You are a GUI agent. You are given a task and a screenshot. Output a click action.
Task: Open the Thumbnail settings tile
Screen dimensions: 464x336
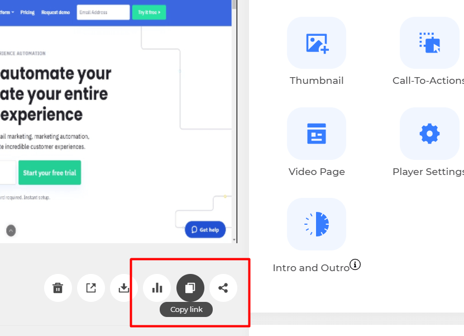tap(317, 42)
